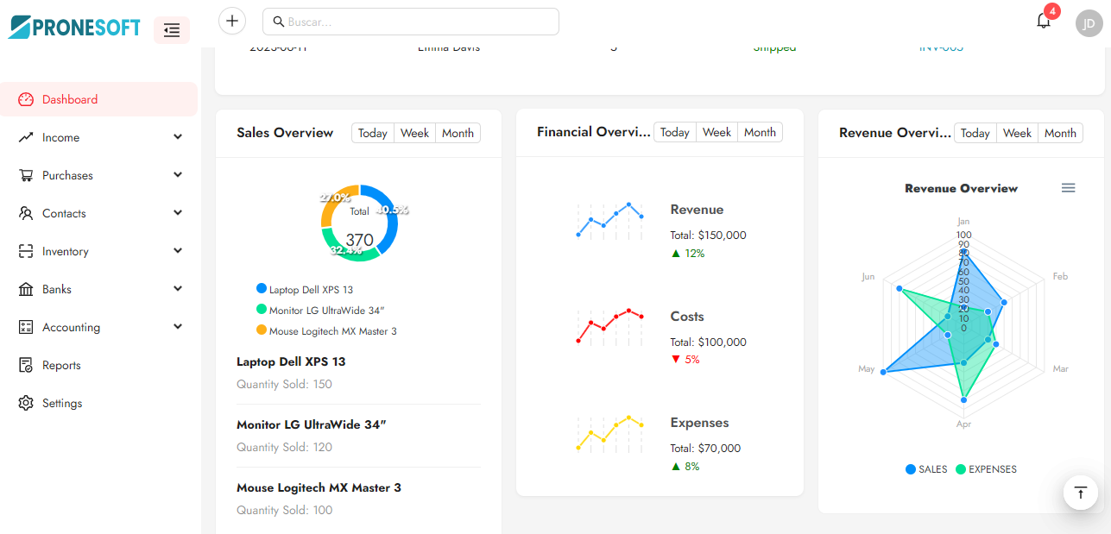Click the scroll-to-top arrow button

pos(1080,493)
